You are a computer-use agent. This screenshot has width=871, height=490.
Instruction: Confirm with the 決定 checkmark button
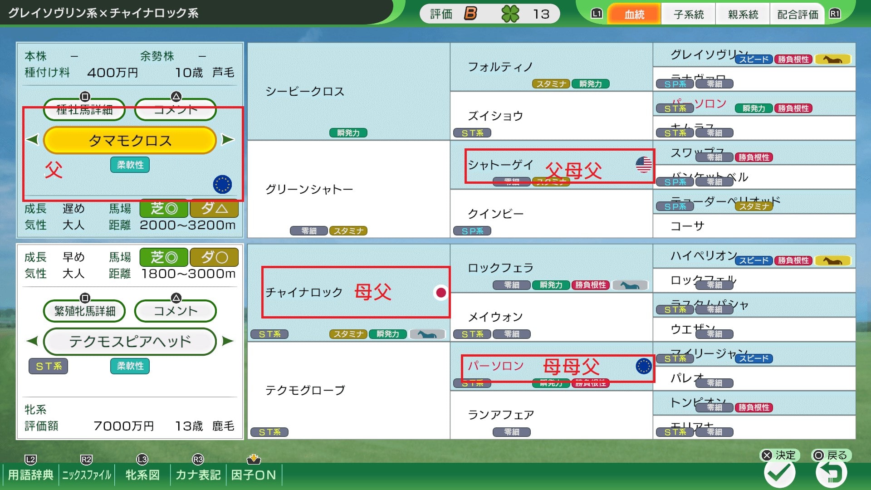pos(780,472)
